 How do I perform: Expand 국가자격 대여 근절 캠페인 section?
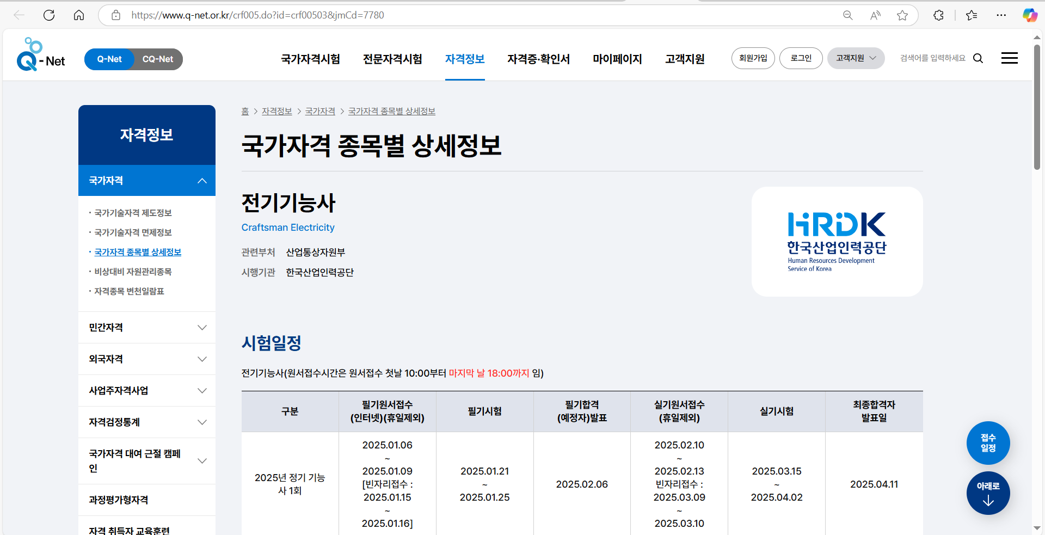click(147, 461)
